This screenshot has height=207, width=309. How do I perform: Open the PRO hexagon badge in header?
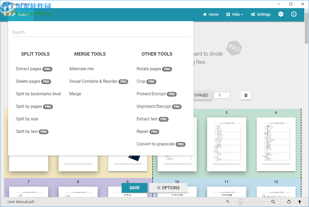click(281, 14)
